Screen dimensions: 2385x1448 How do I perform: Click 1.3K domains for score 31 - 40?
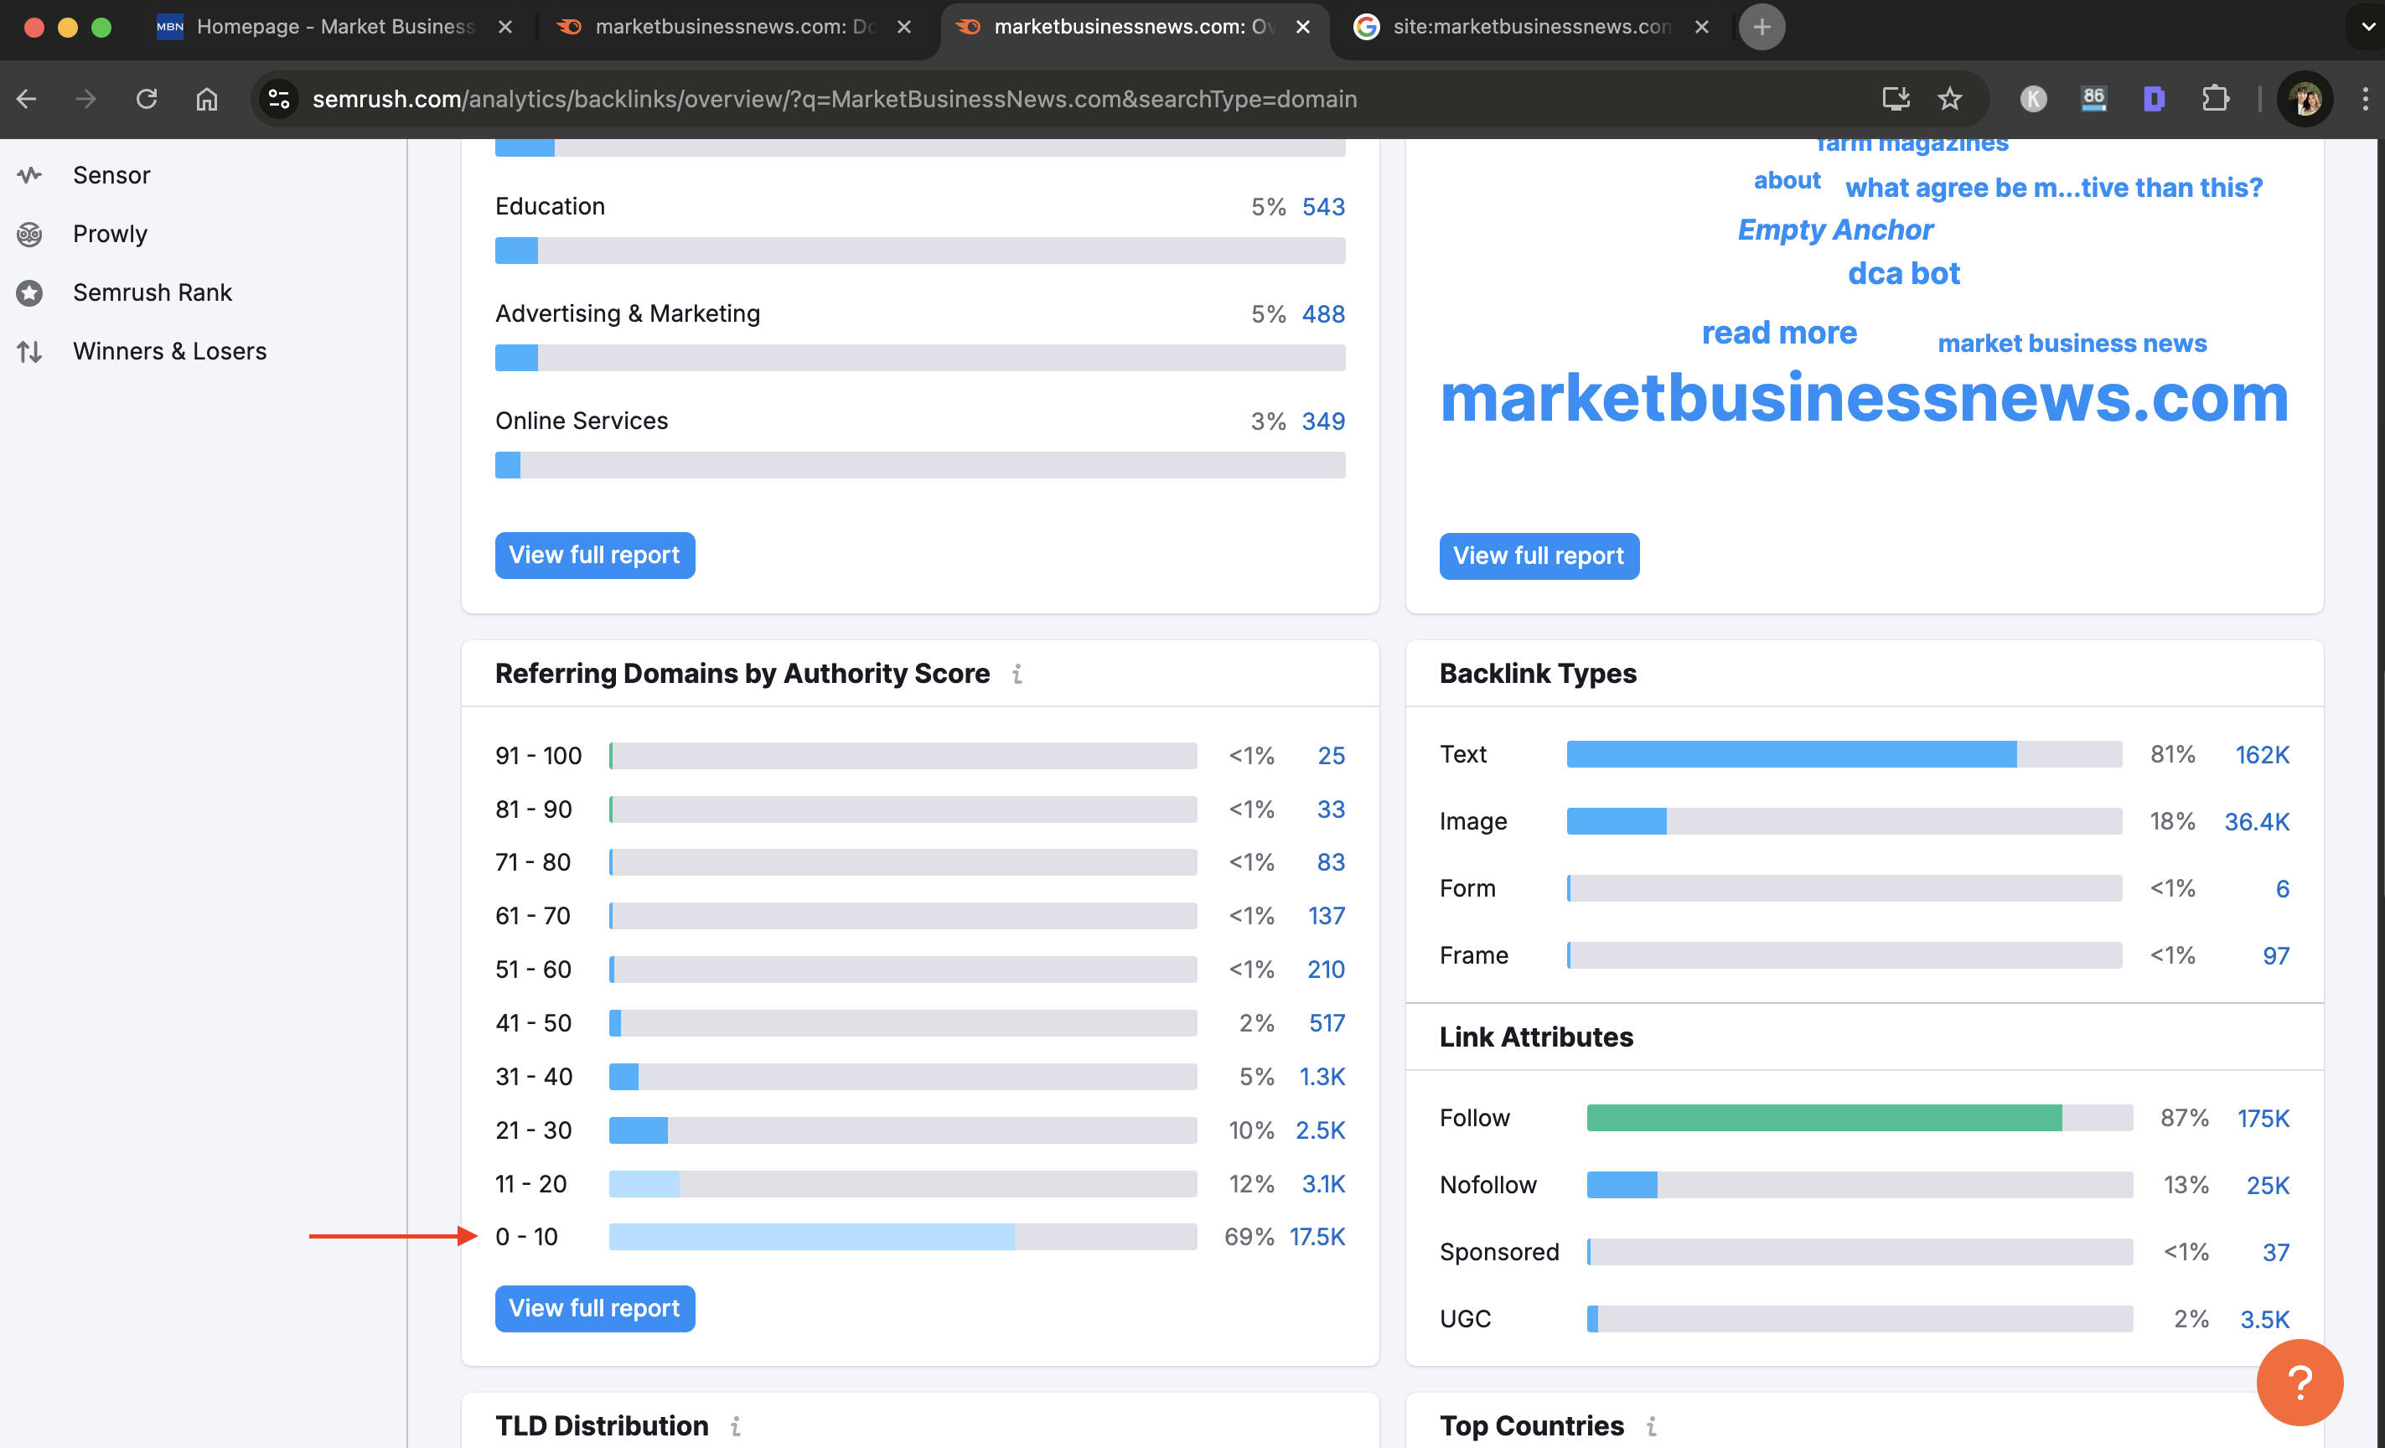(x=1322, y=1076)
